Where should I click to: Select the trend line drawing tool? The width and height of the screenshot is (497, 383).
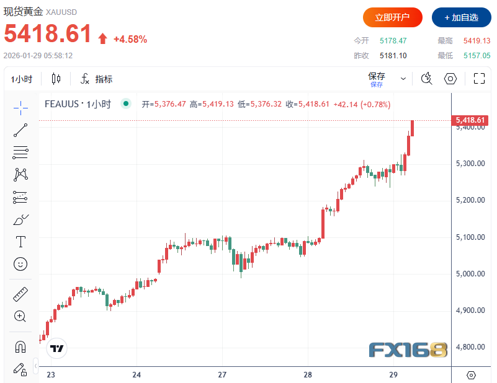point(20,130)
